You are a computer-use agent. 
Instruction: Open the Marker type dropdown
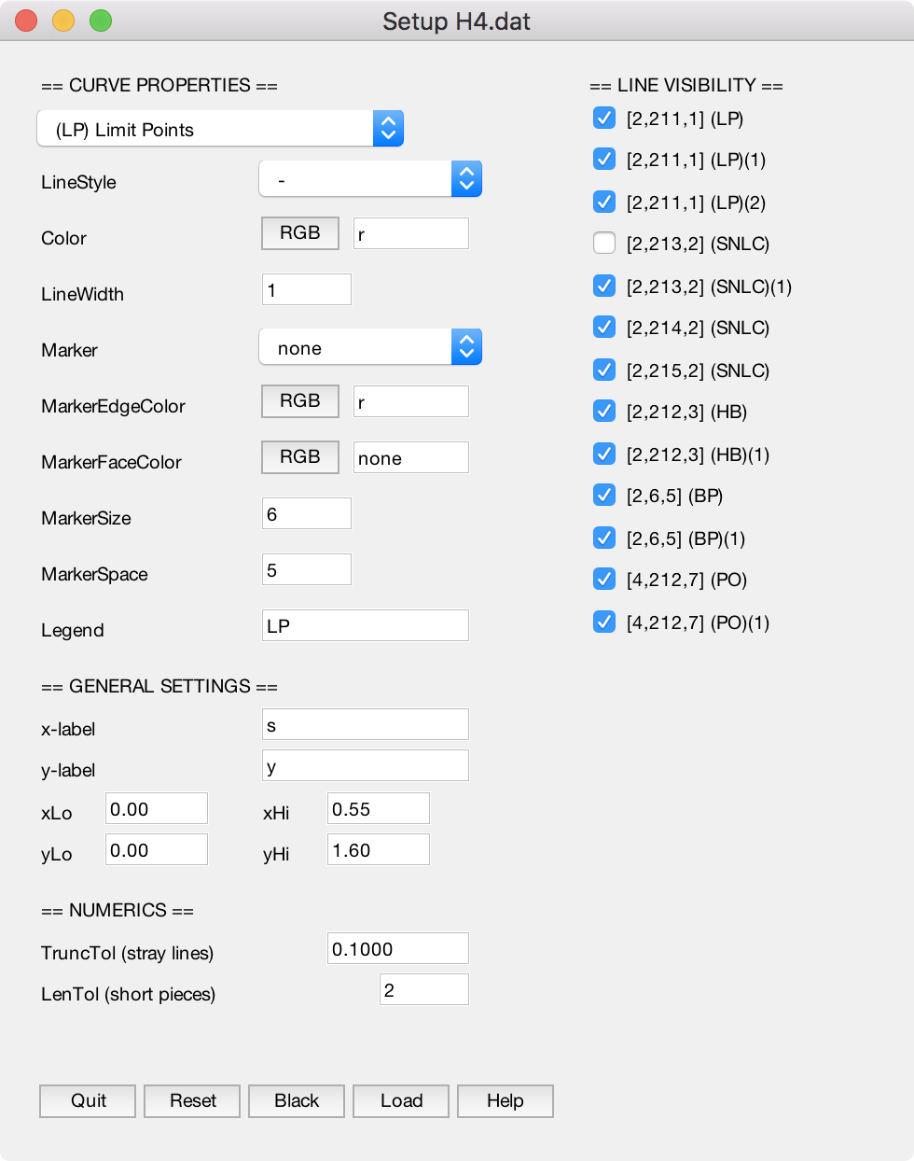coord(370,347)
